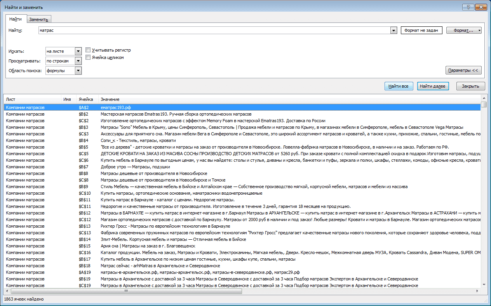Click the horizontal scrollbar left arrow
This screenshot has height=306, width=491.
7,291
